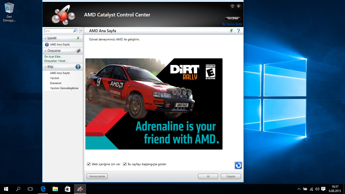Screen dimensions: 345x194
Task: Open help with the question mark icon
Action: tap(238, 31)
